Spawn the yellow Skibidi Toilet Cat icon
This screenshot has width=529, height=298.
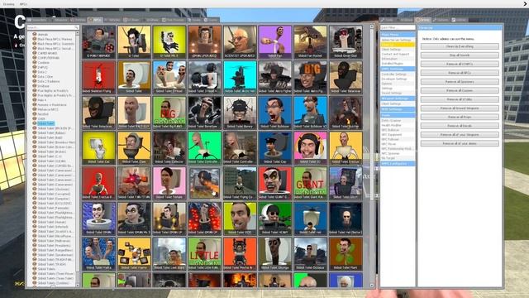99,147
